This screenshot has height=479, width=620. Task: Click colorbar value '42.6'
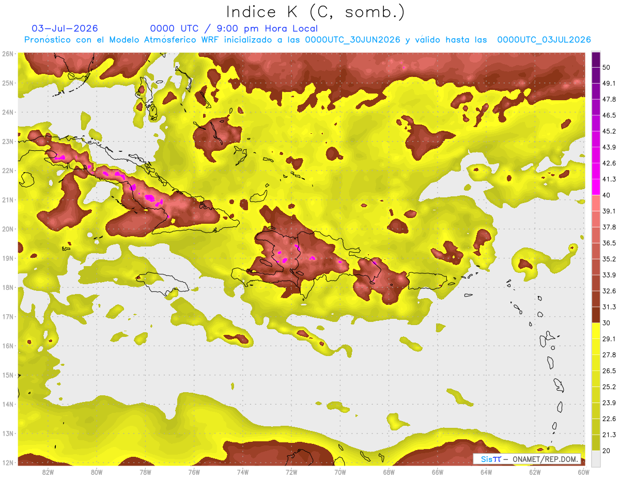609,163
